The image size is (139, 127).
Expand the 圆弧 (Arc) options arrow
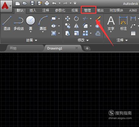pyautogui.click(x=43, y=32)
